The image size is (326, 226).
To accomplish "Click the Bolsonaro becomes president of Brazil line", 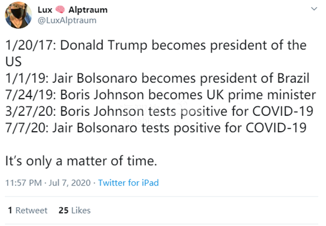I will (157, 78).
